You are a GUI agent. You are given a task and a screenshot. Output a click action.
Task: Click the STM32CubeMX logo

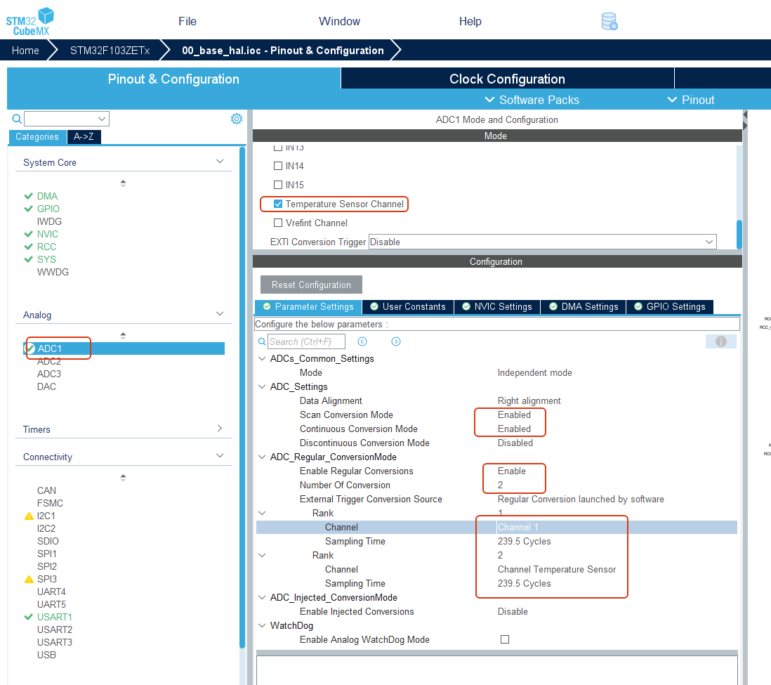pos(30,22)
